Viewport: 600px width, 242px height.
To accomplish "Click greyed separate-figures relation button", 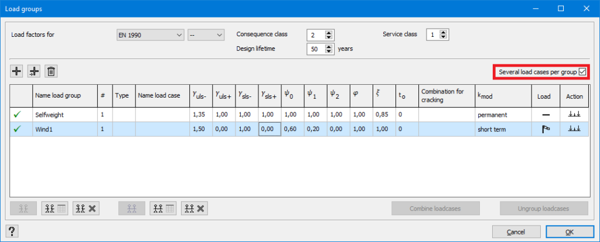I will (23, 209).
